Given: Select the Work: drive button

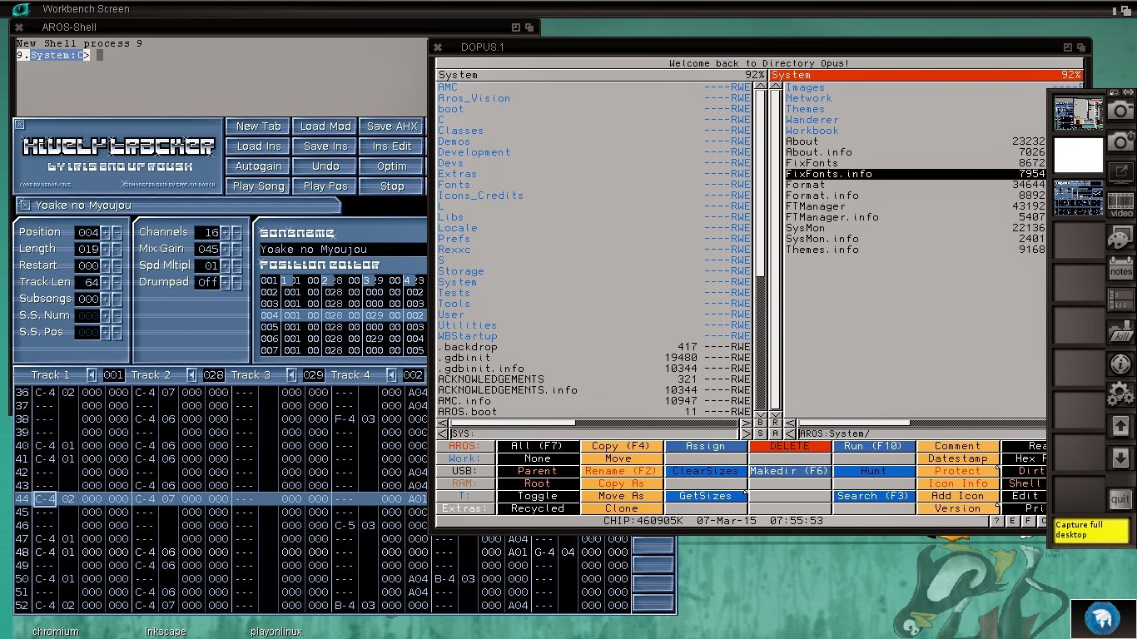Looking at the screenshot, I should 465,458.
